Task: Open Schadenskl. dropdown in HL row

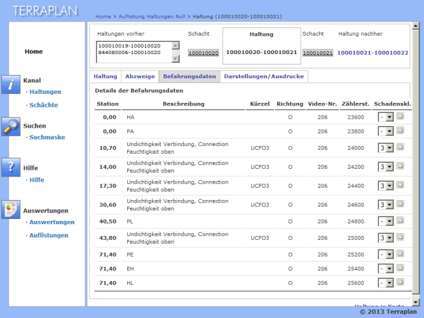Action: pos(386,283)
